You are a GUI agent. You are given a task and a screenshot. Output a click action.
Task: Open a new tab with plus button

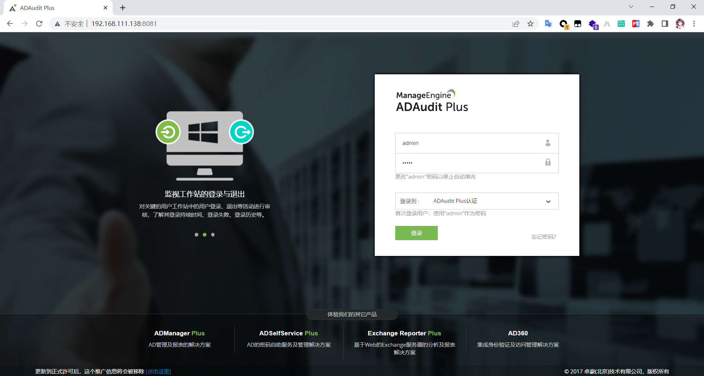pyautogui.click(x=123, y=8)
